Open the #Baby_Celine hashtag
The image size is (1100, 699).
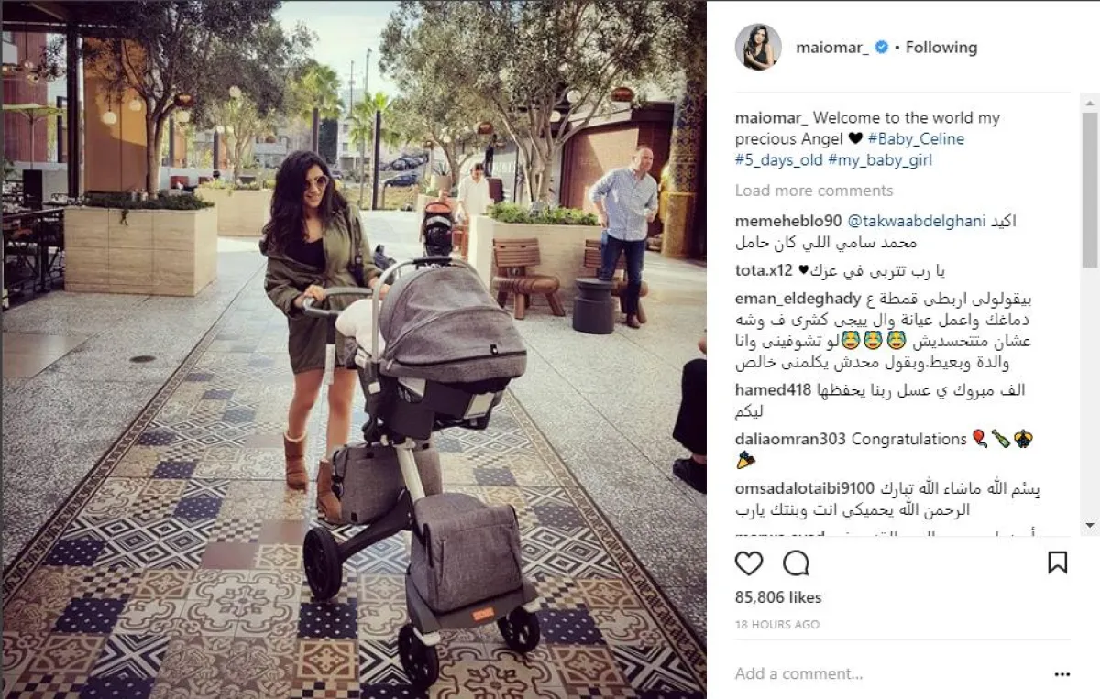coord(915,139)
